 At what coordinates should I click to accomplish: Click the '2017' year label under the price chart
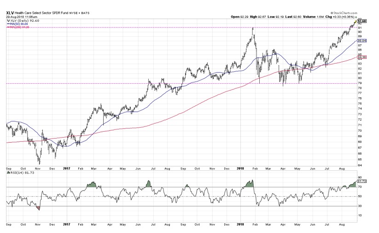(x=66, y=169)
